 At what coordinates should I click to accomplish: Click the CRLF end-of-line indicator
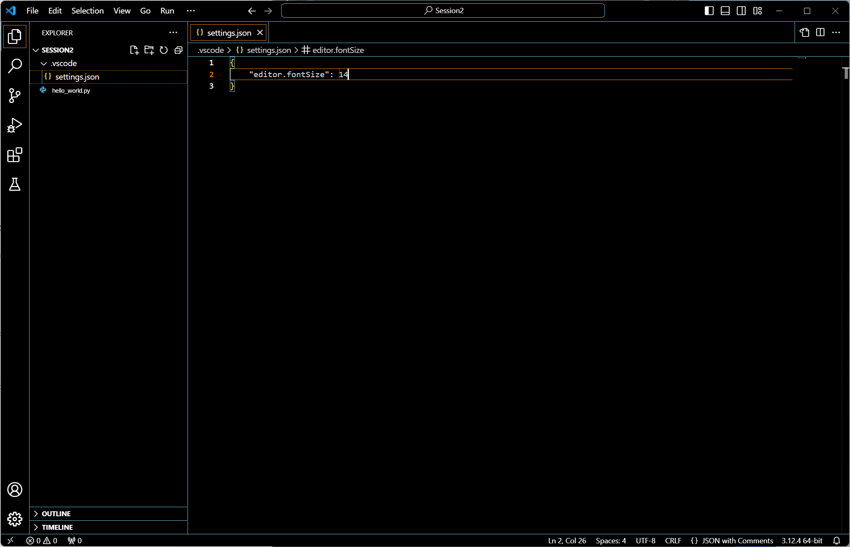coord(673,540)
